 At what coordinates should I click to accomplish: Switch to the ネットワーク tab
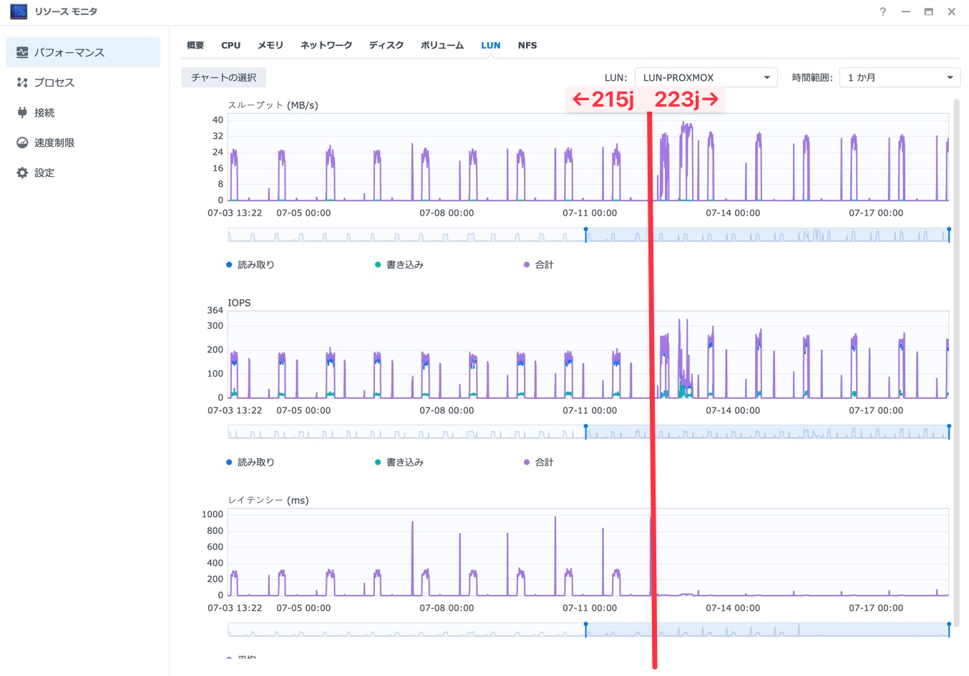pos(326,45)
